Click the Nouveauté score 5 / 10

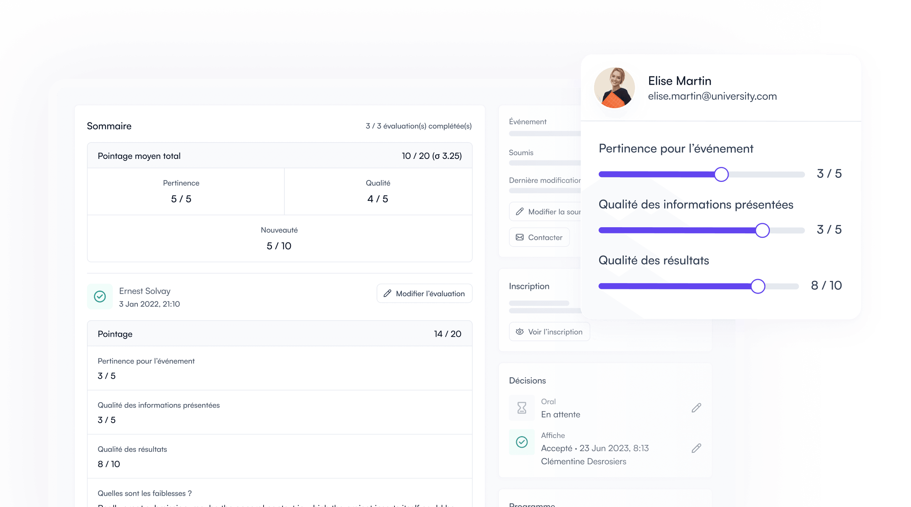click(279, 246)
